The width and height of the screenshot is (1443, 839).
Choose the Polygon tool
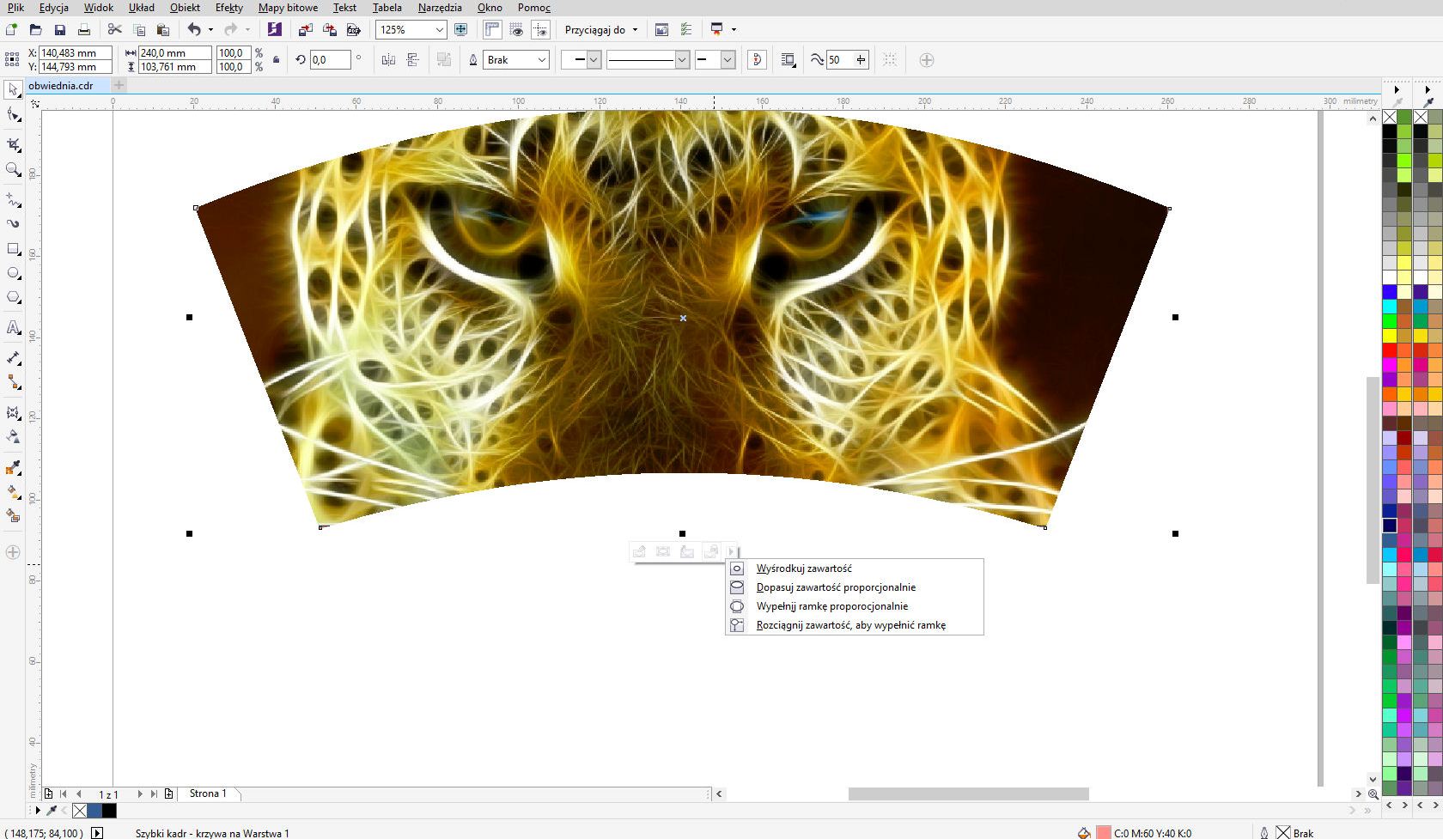pyautogui.click(x=13, y=298)
